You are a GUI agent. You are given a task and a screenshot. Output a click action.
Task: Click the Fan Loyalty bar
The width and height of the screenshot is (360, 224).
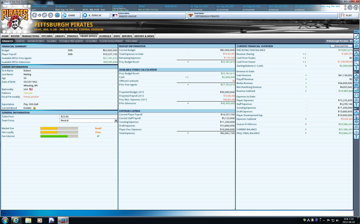click(x=59, y=132)
